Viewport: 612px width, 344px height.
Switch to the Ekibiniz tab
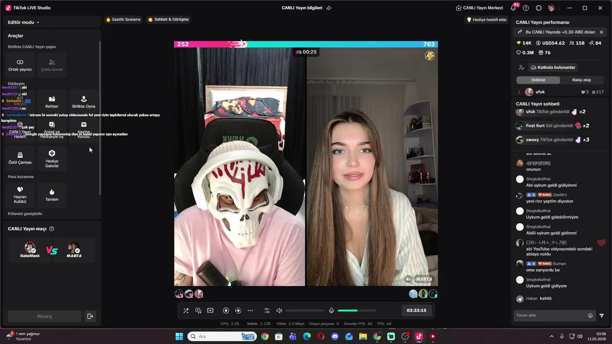pos(538,80)
